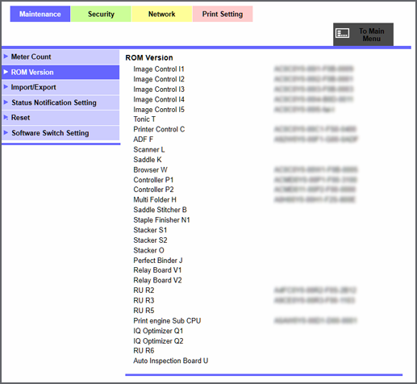The image size is (417, 384).
Task: Switch to the Network tab
Action: click(162, 14)
